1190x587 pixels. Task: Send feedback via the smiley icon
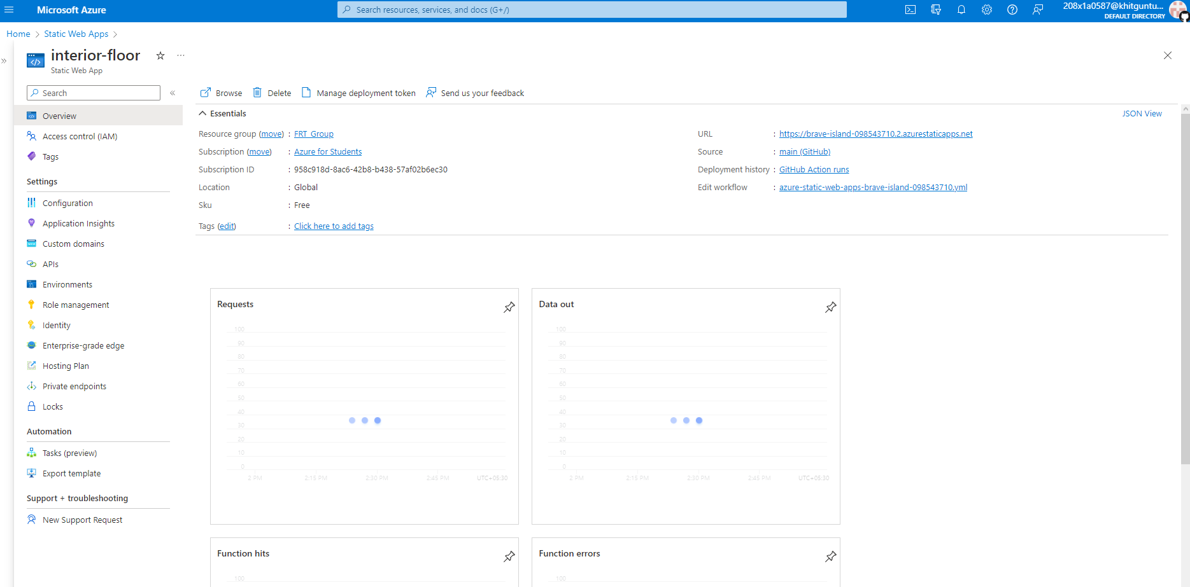[1038, 10]
